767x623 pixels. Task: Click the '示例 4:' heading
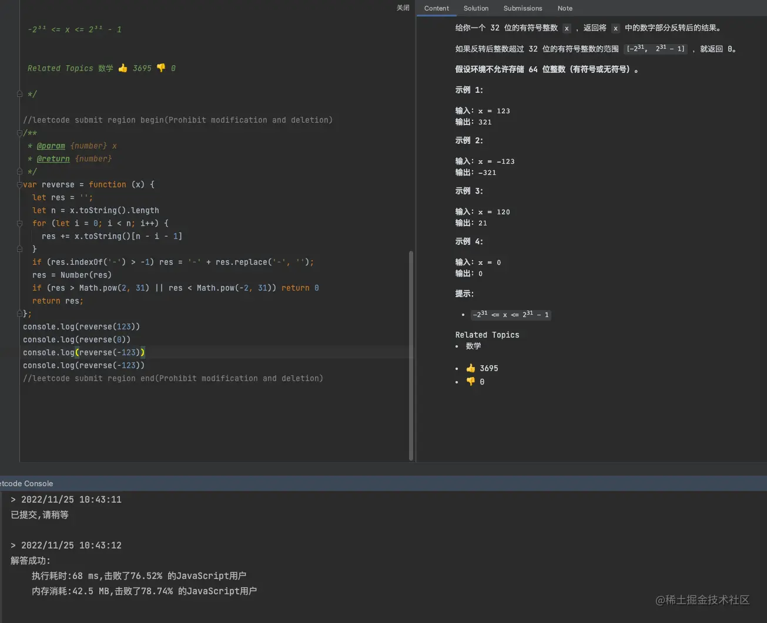[x=469, y=241]
